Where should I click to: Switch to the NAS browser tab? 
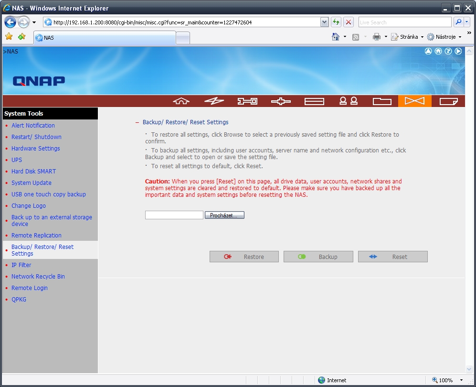[x=105, y=38]
